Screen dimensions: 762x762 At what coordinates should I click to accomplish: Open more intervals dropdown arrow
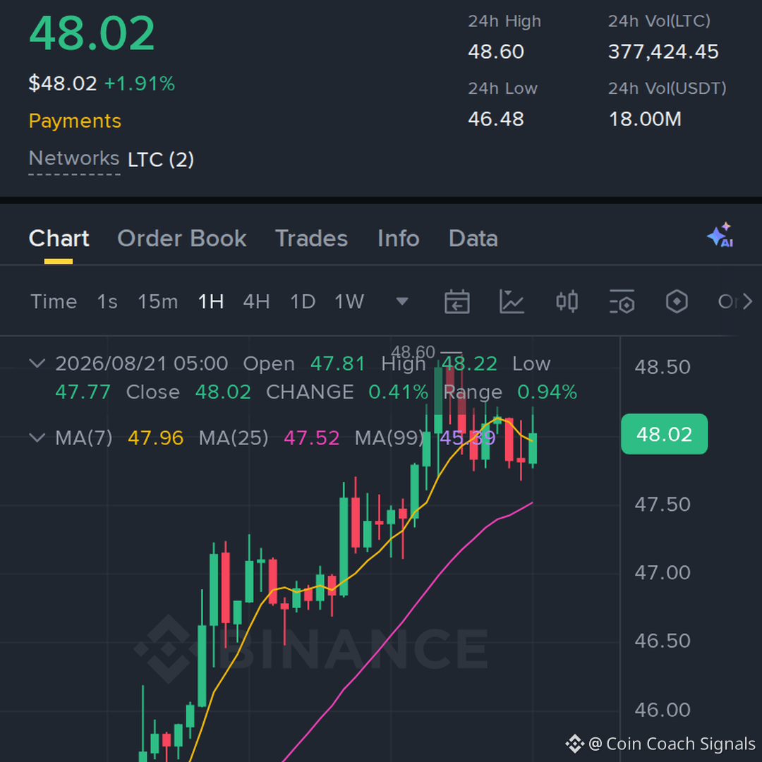tap(402, 302)
